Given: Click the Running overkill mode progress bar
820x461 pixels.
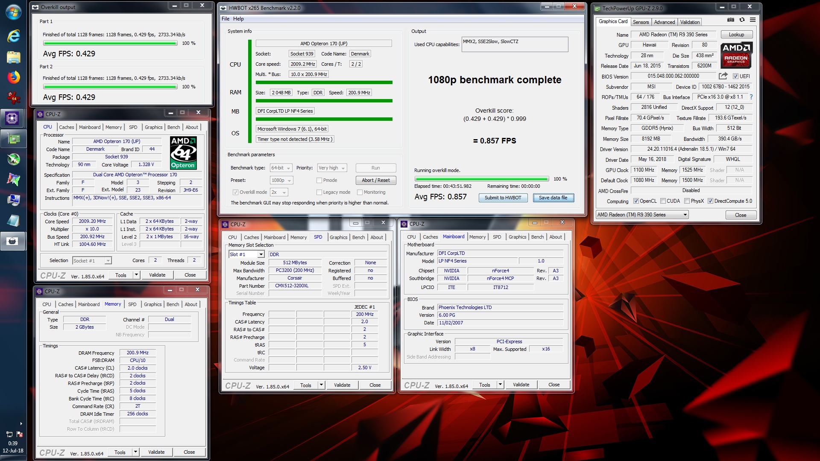Looking at the screenshot, I should pyautogui.click(x=482, y=179).
